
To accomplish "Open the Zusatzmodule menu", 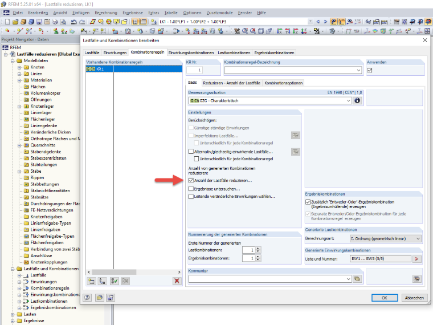I will click(x=219, y=13).
